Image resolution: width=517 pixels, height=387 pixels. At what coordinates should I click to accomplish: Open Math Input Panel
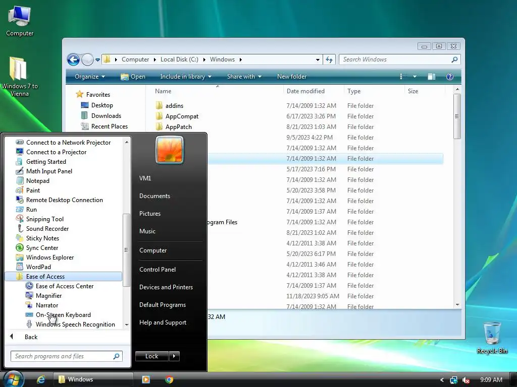(49, 171)
